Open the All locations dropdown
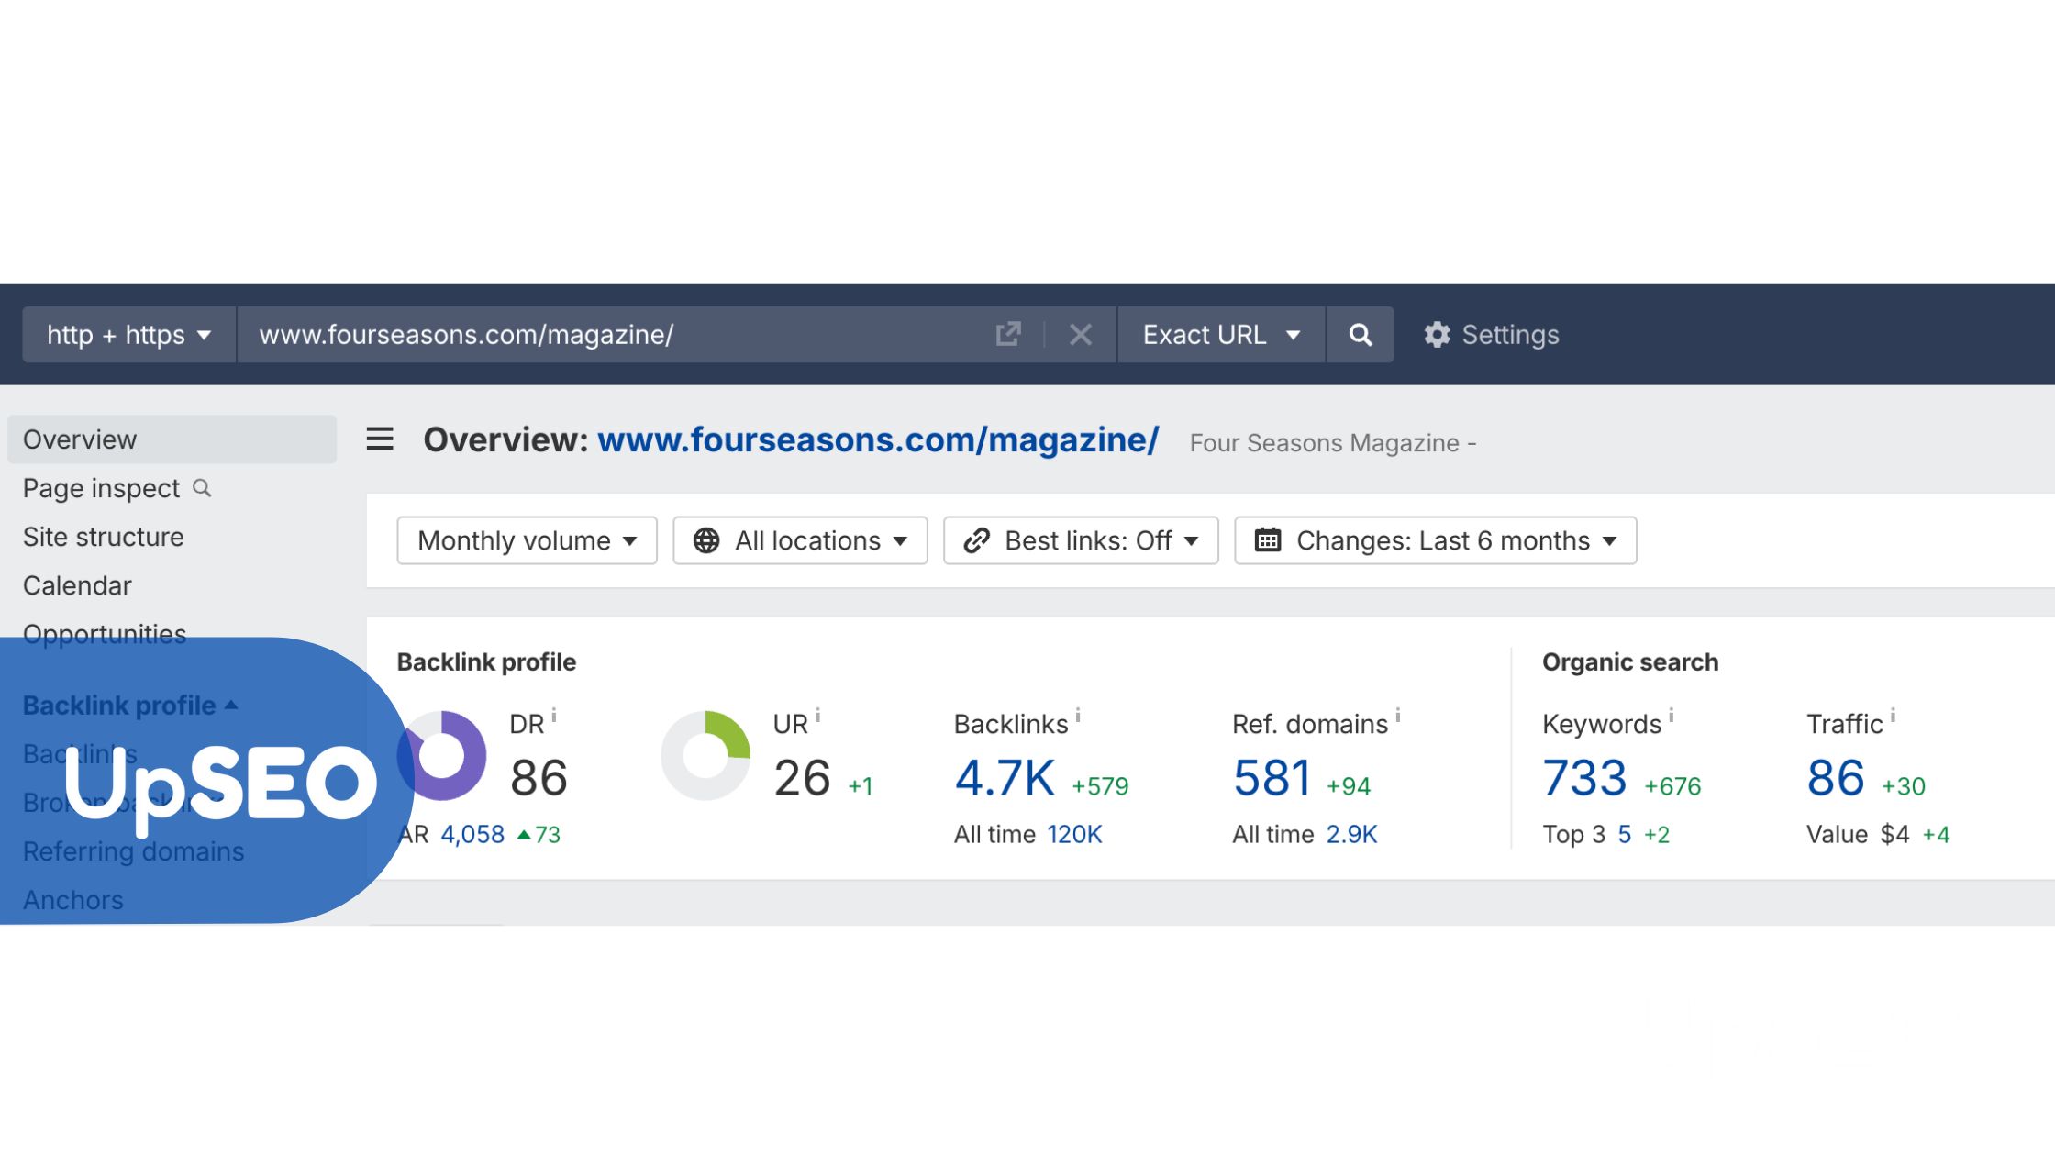The image size is (2055, 1156). 800,540
